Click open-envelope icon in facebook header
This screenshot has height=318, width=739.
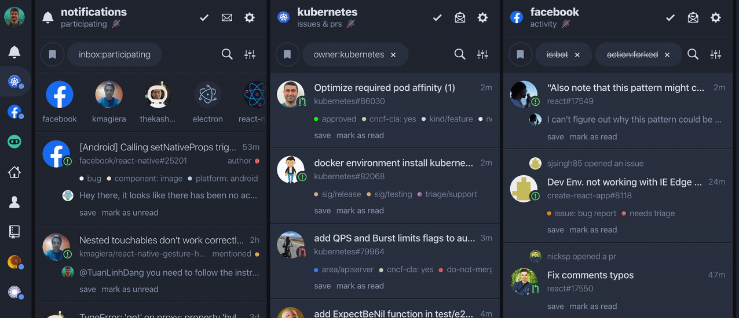pyautogui.click(x=693, y=18)
